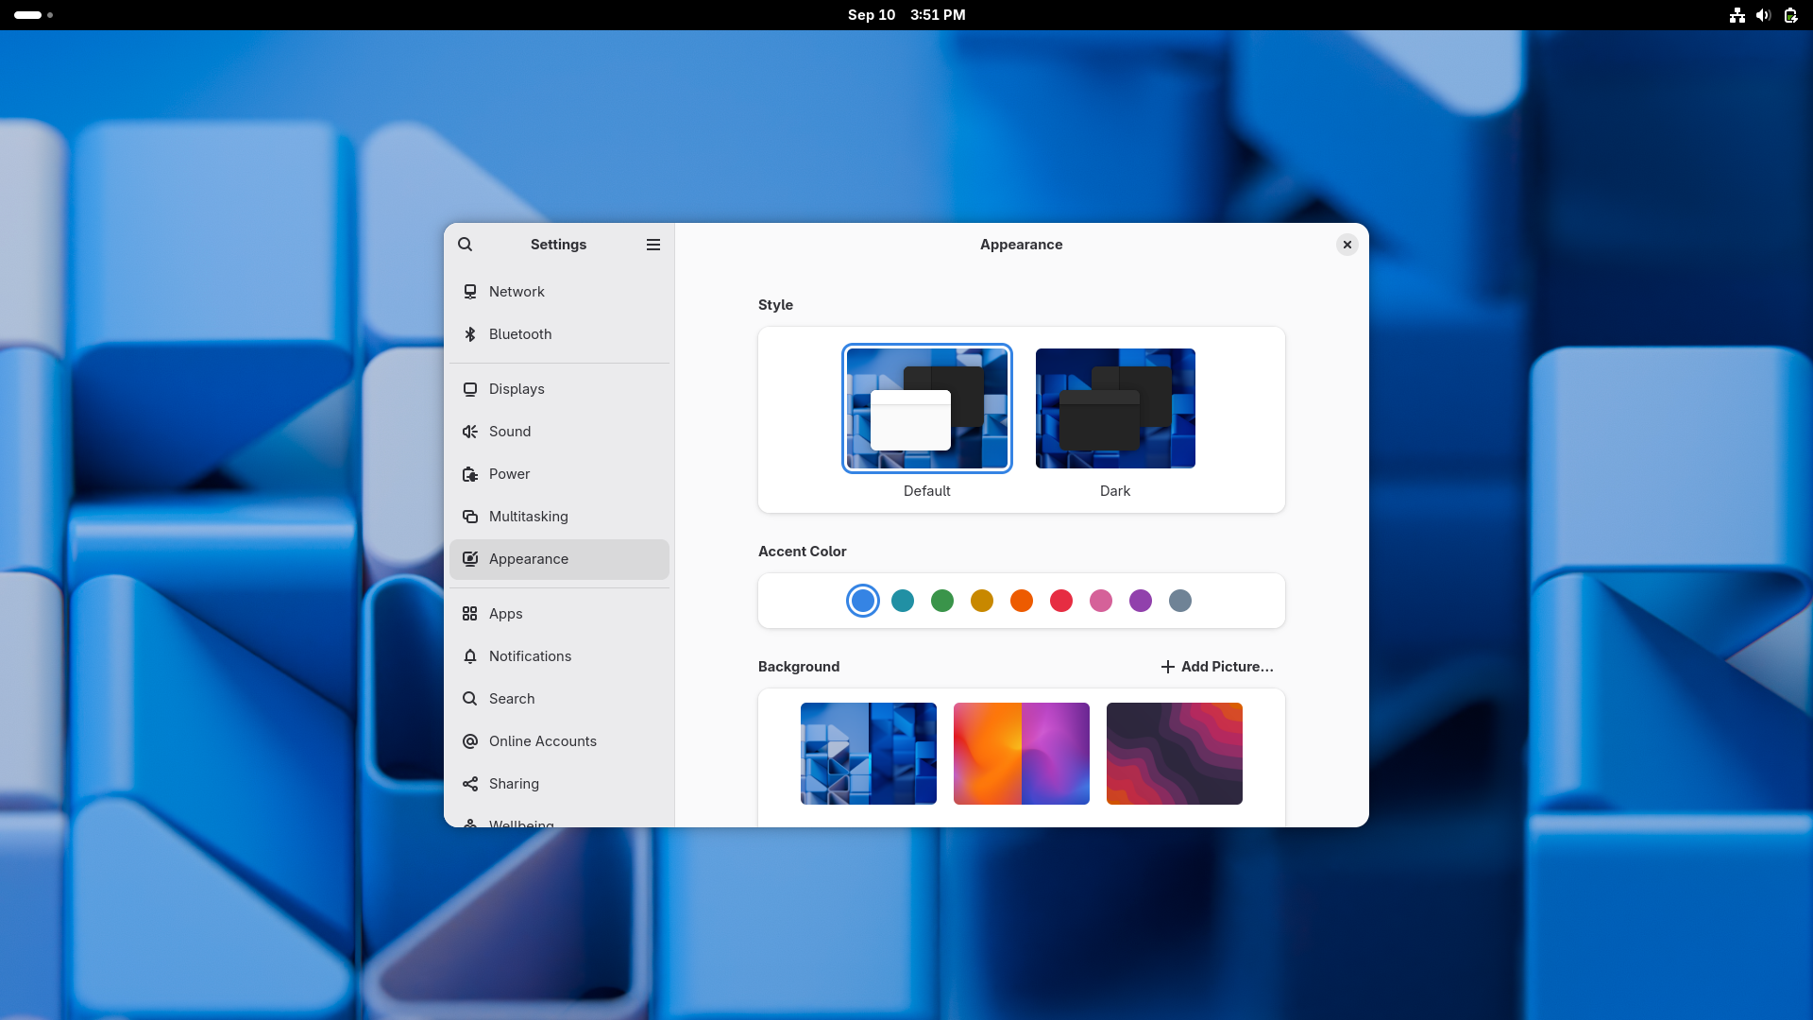Image resolution: width=1813 pixels, height=1020 pixels.
Task: Open the Settings hamburger menu
Action: click(653, 245)
